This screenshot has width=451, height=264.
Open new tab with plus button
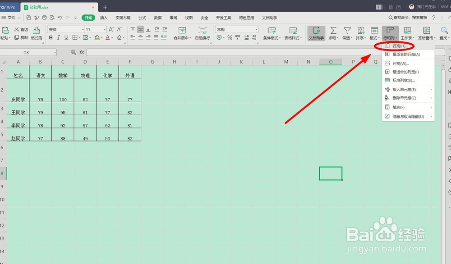pyautogui.click(x=105, y=7)
